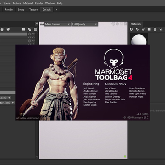Screen dimensions: 165x165
Task: Click the name 'Linus Tegelbratt' in credits
Action: (x=137, y=88)
